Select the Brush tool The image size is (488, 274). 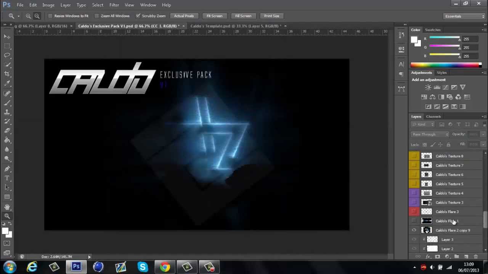[x=7, y=103]
